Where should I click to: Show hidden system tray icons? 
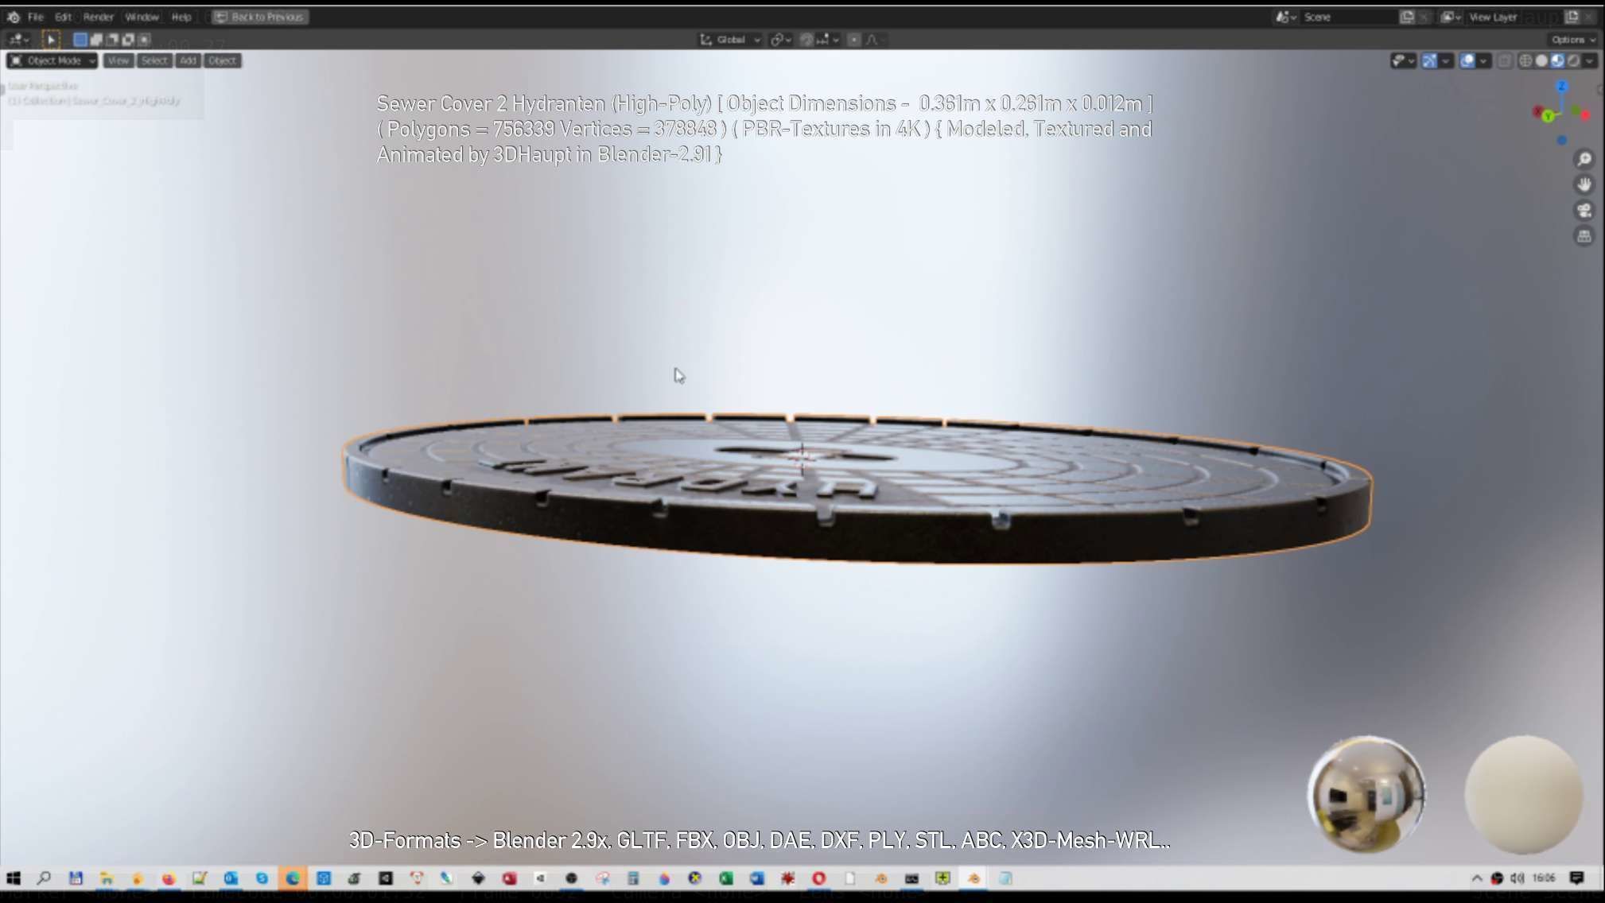1477,878
